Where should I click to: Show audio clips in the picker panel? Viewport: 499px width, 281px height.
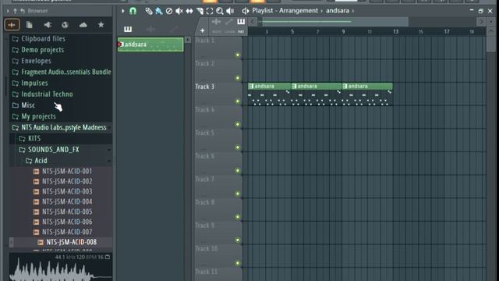coord(150,30)
